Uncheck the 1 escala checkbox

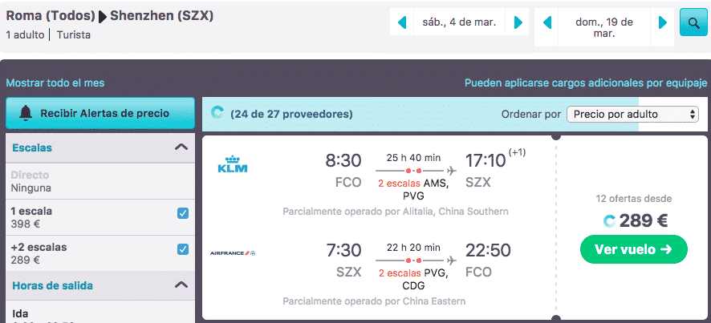[x=183, y=213]
